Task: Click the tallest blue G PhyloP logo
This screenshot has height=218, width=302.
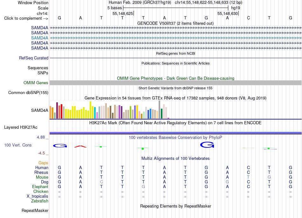Action: tap(207, 145)
